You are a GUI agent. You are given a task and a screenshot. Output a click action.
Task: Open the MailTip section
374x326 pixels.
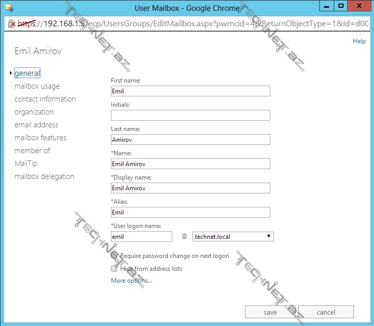click(26, 164)
